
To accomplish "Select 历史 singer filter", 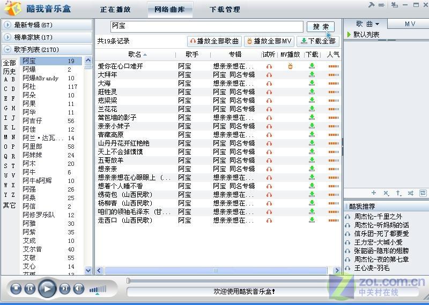I will [10, 71].
